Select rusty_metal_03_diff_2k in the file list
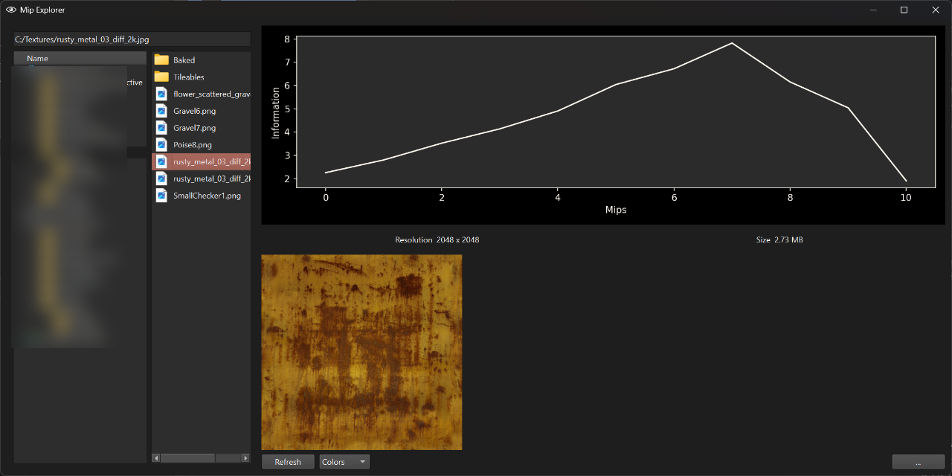 tap(211, 161)
